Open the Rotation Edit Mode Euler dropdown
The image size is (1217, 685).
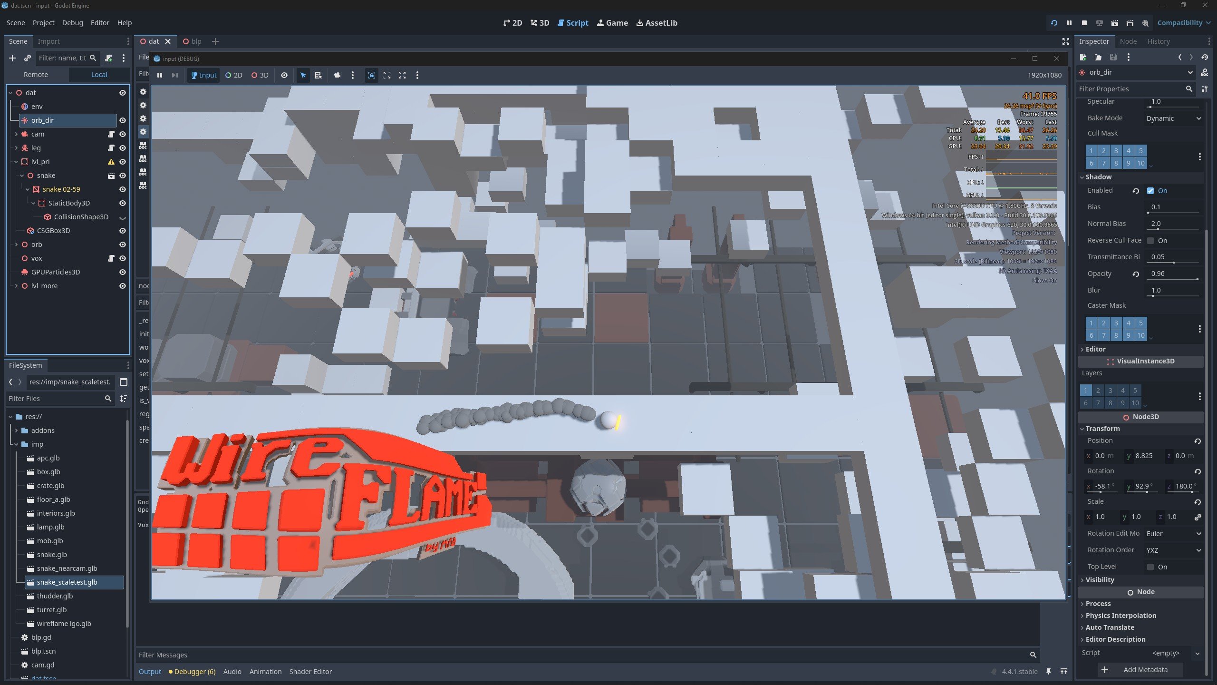(1173, 534)
